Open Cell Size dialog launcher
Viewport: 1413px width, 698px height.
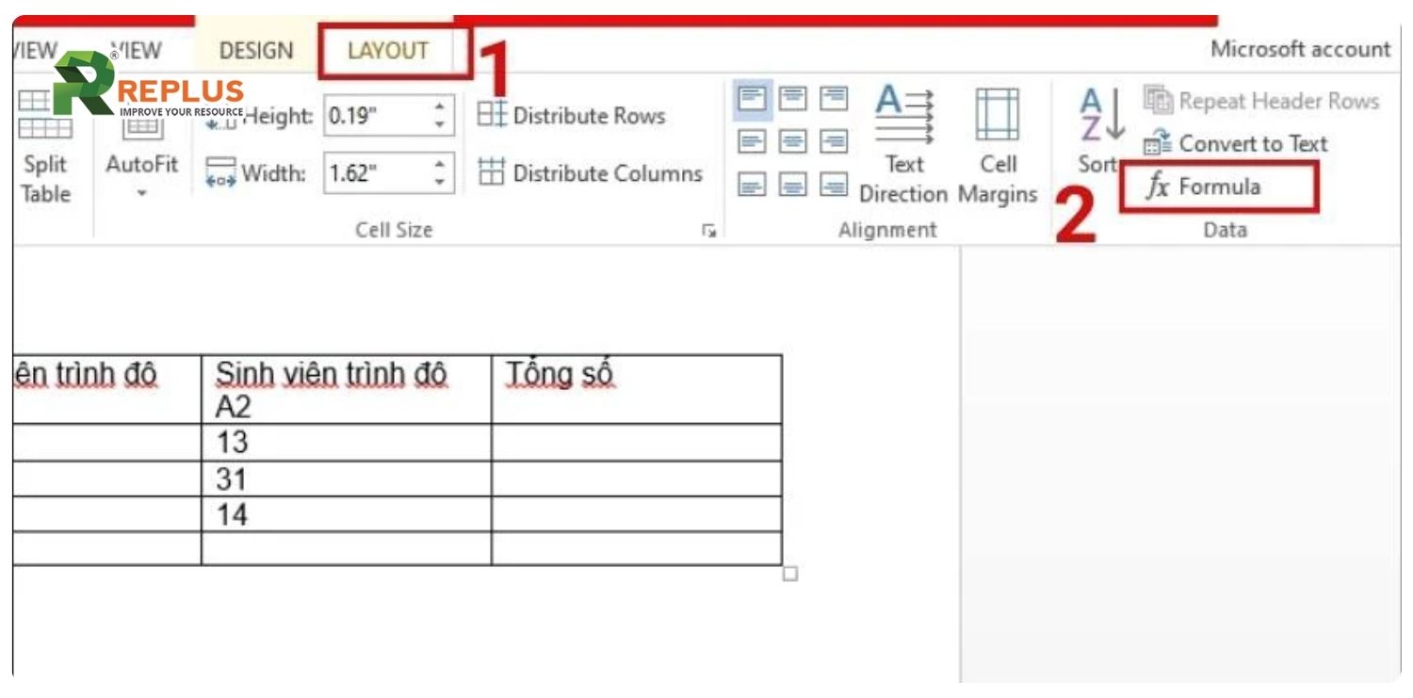(708, 230)
